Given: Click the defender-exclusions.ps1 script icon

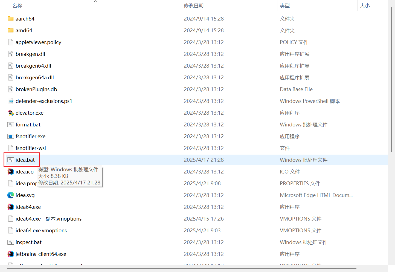Looking at the screenshot, I should pos(11,101).
